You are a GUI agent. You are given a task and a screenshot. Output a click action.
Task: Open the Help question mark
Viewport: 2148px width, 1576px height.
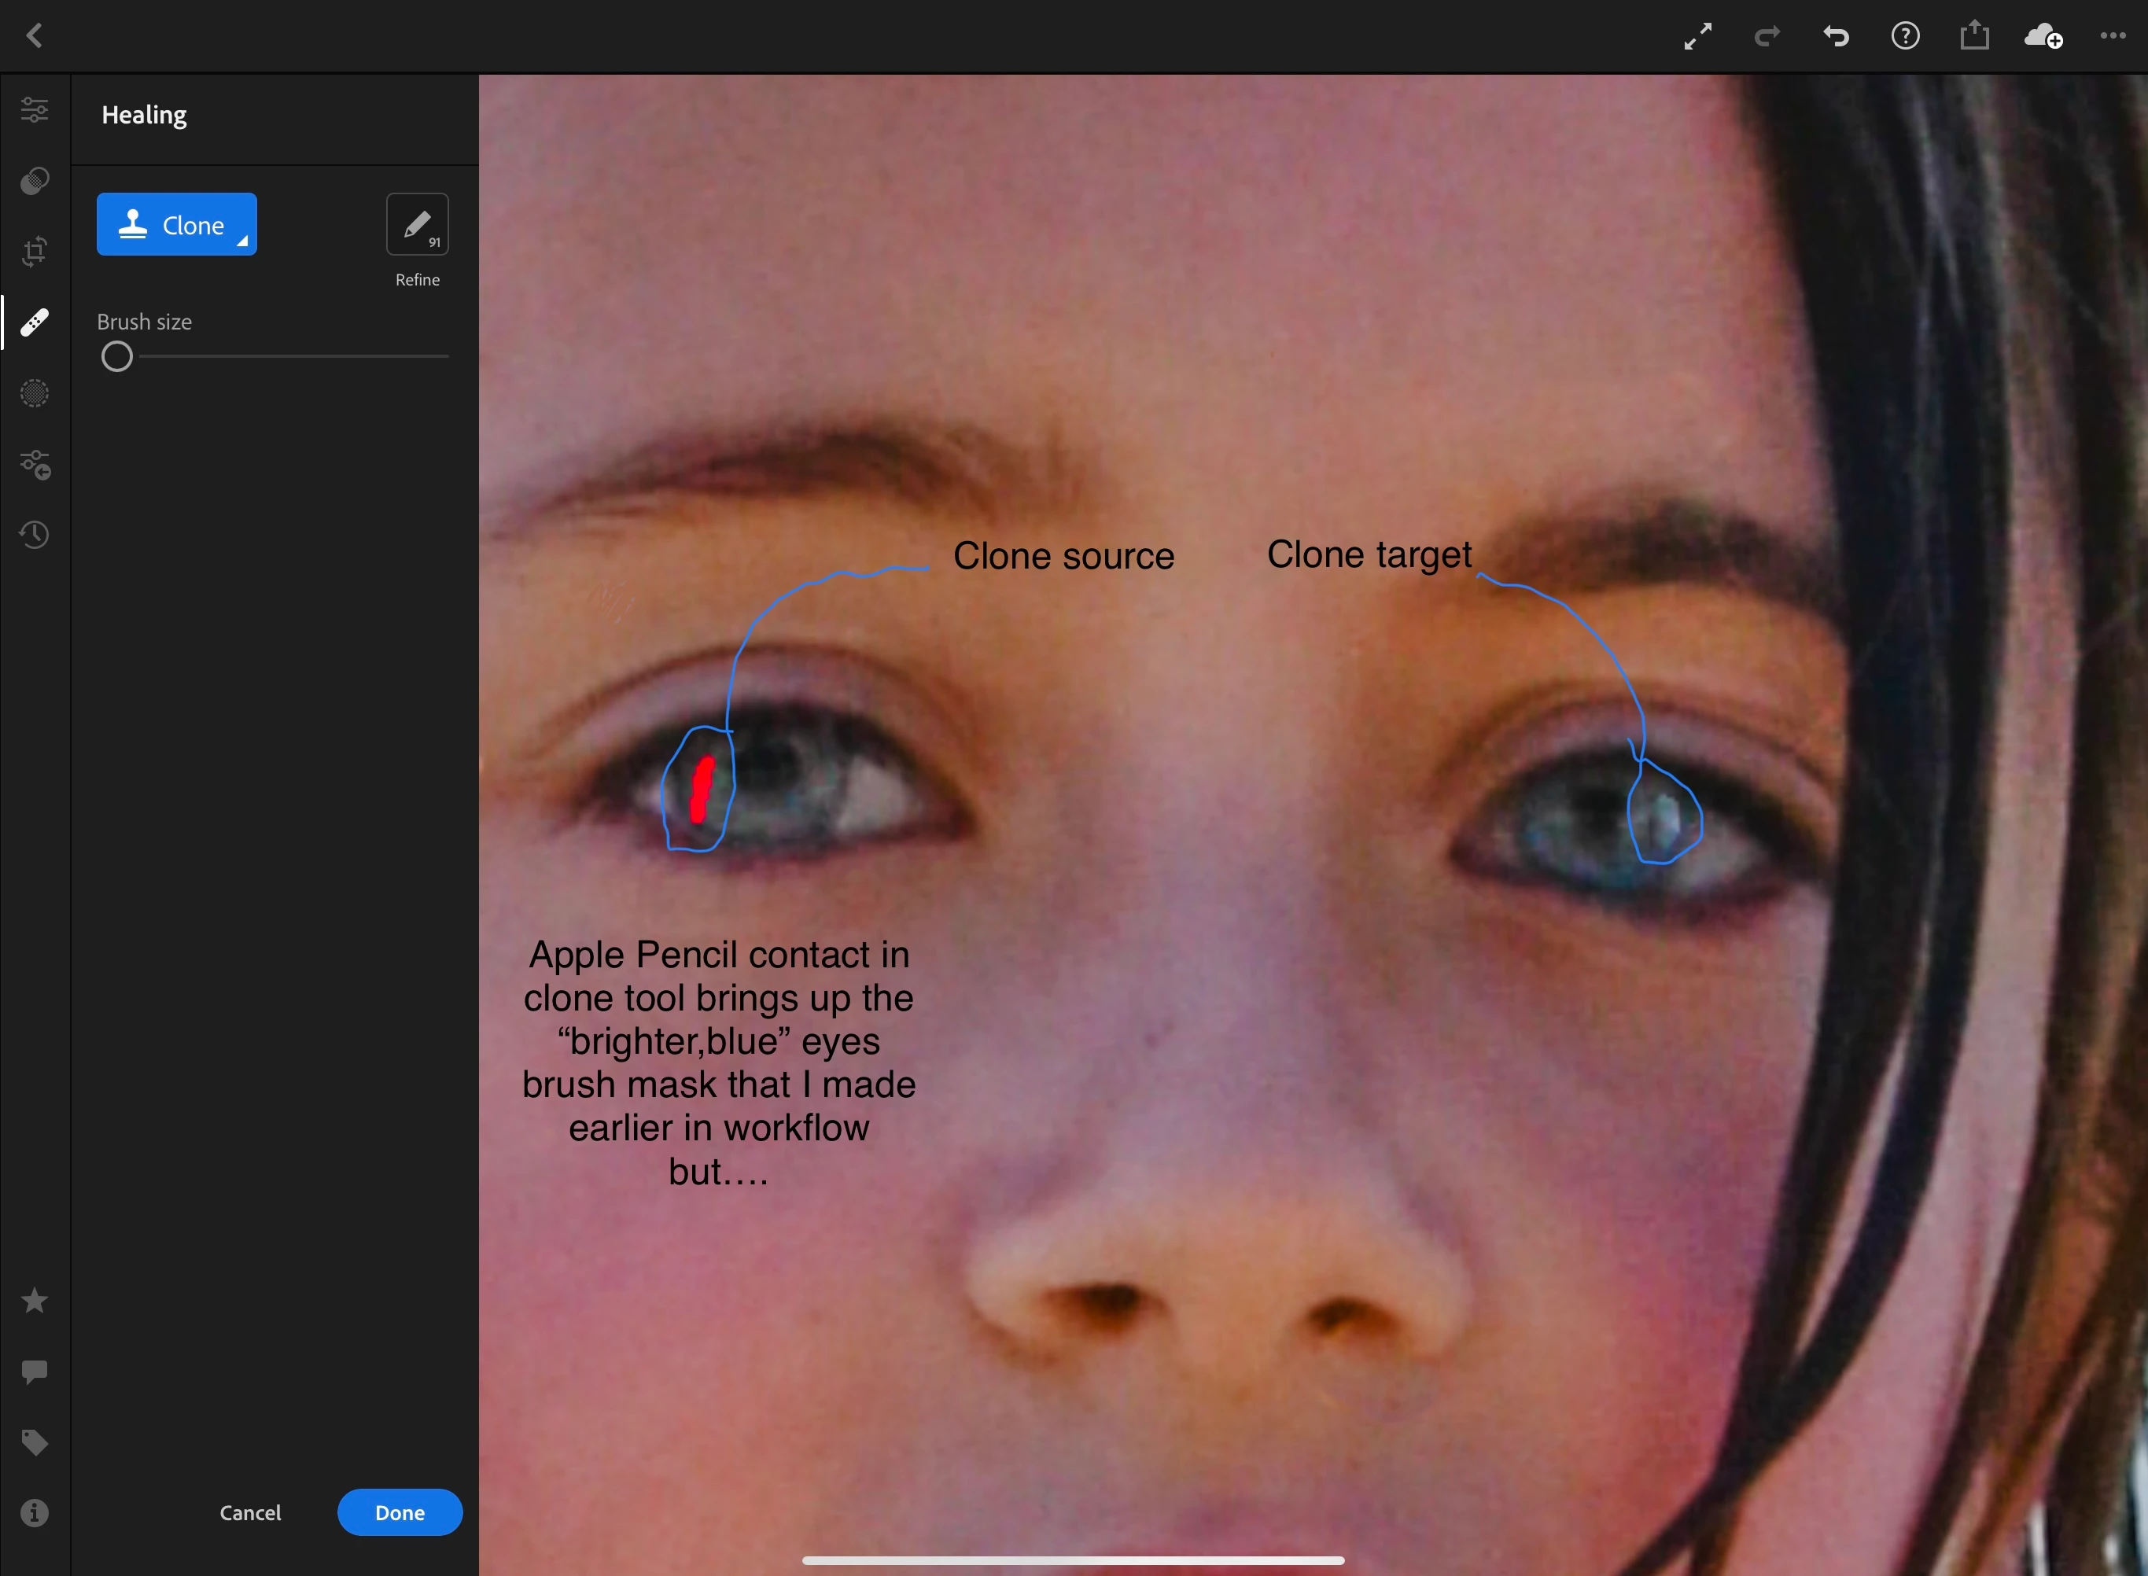tap(1906, 36)
